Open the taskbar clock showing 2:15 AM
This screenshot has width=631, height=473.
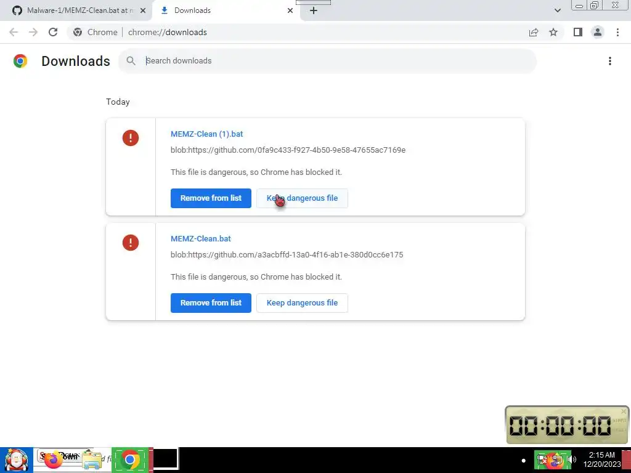(x=602, y=459)
